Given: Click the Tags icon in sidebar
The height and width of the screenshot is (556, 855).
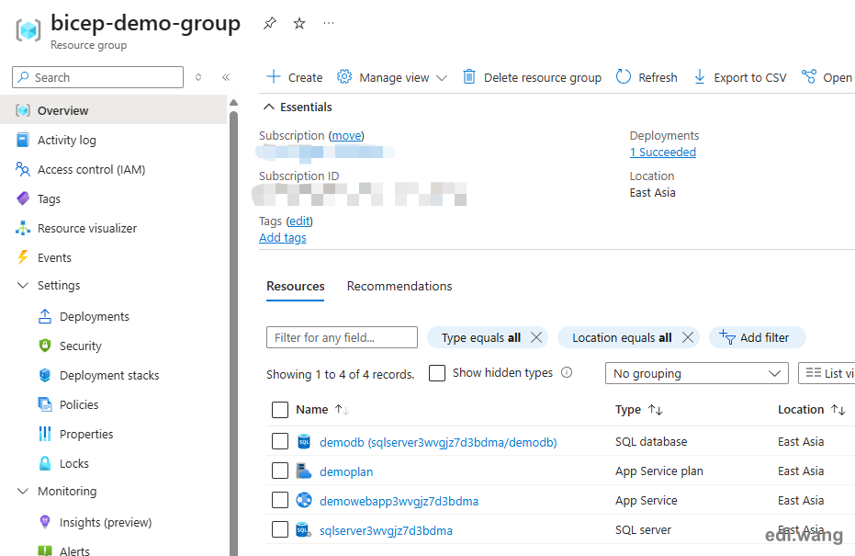Looking at the screenshot, I should pos(23,199).
